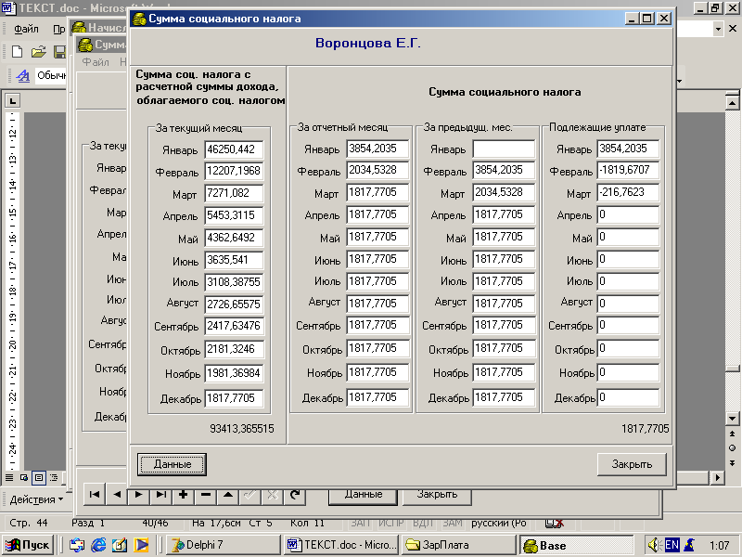
Task: Select the empty January previous month field
Action: (503, 149)
